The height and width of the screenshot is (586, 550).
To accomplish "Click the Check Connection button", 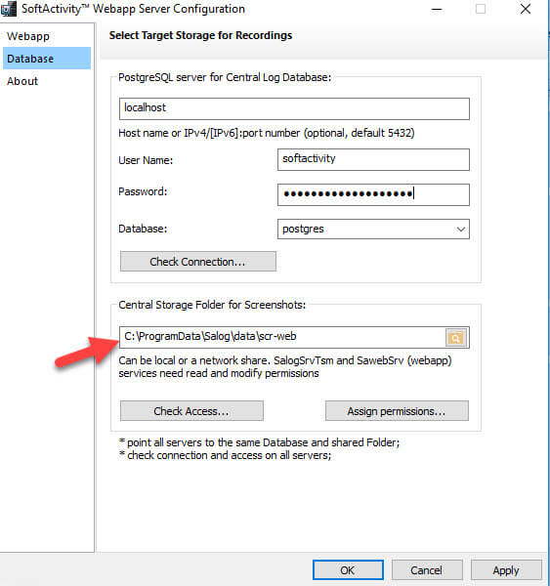I will click(x=197, y=261).
